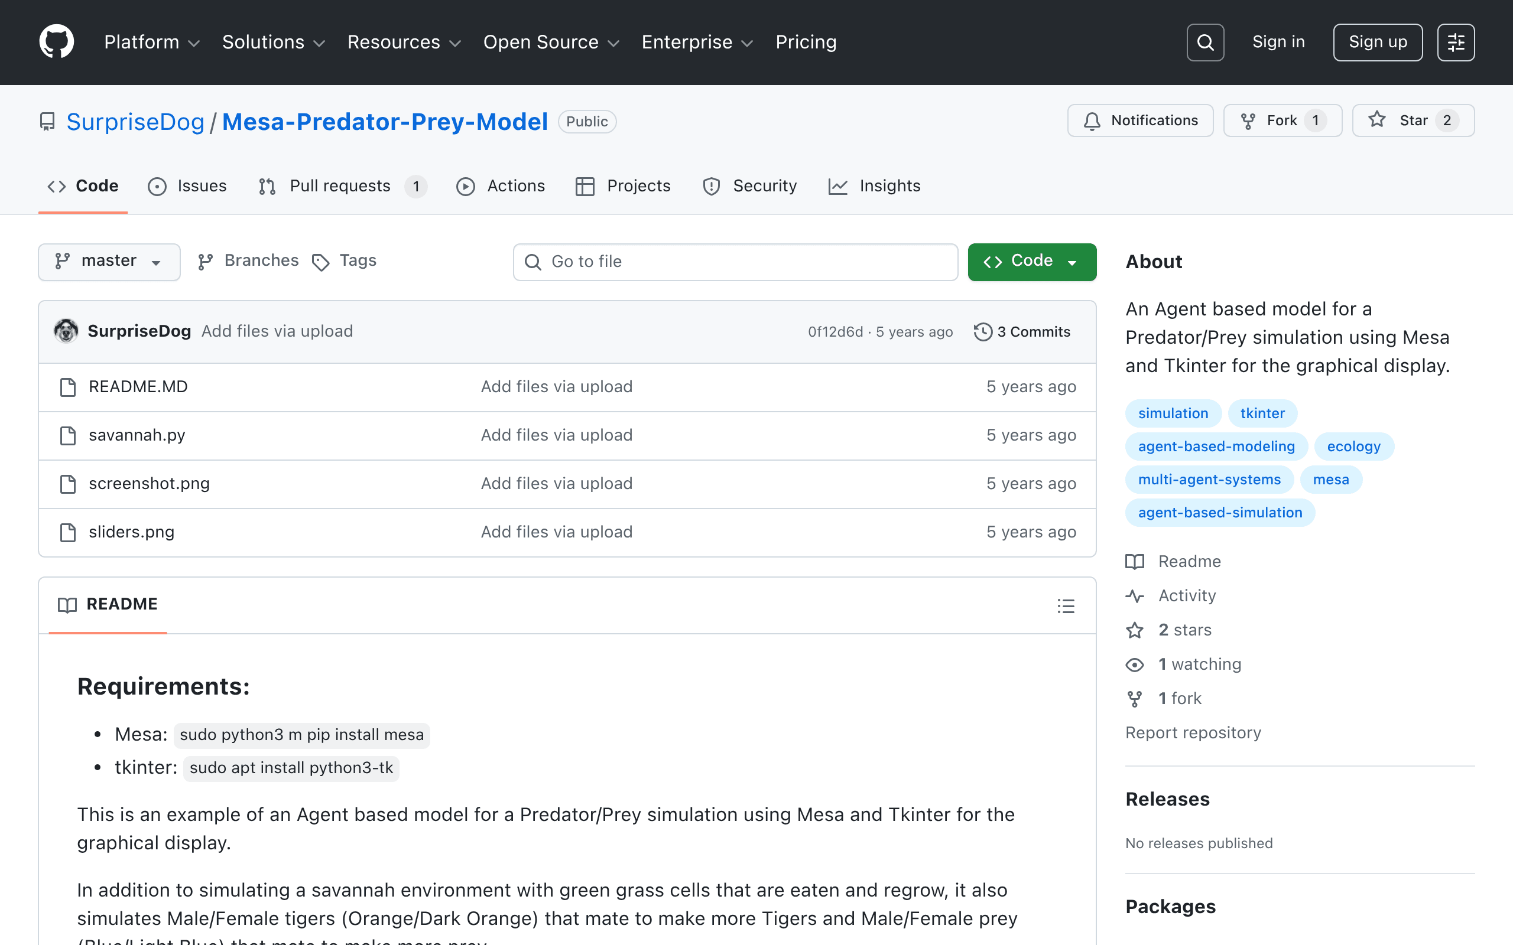Select the Code repository tab
The height and width of the screenshot is (945, 1513).
pos(83,185)
